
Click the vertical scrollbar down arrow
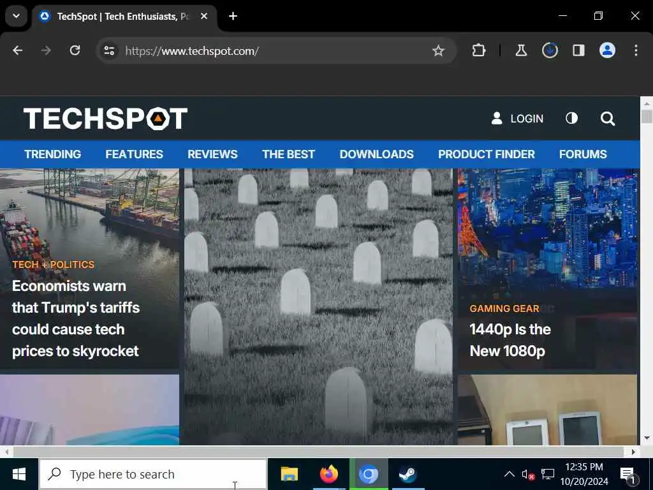point(647,438)
